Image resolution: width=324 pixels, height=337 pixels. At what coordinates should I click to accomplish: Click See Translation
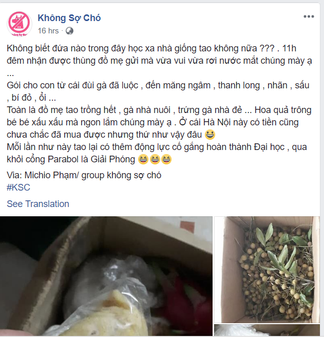38,204
